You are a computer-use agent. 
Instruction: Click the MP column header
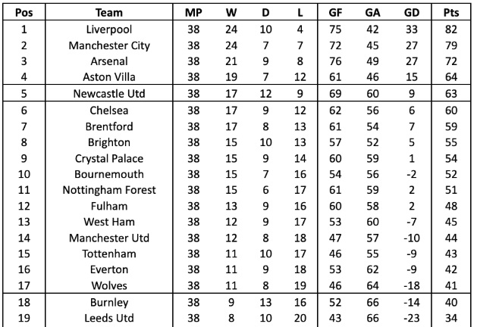(x=193, y=13)
